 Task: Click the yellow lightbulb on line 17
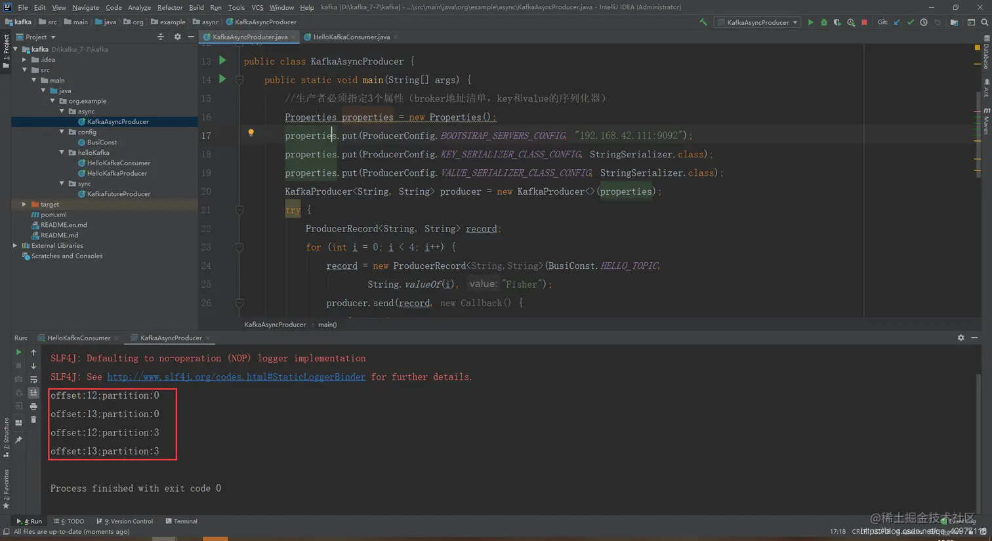pos(251,133)
